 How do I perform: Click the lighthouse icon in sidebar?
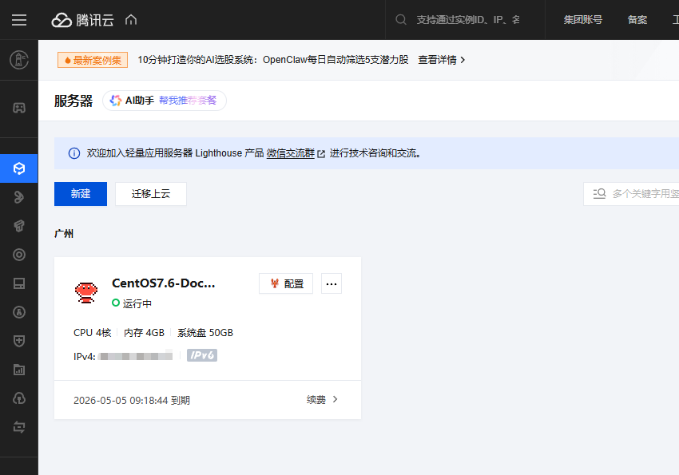click(x=19, y=60)
